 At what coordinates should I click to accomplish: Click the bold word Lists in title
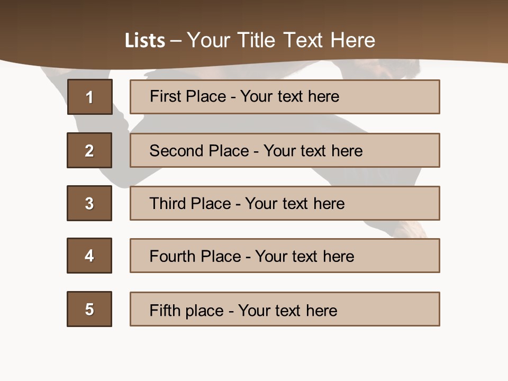click(x=144, y=41)
